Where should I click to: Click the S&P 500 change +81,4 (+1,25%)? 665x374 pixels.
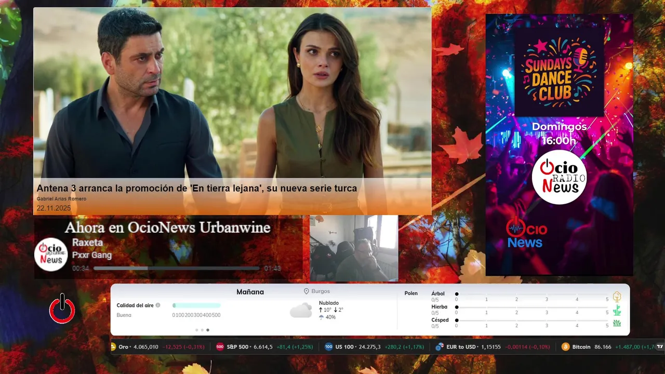click(295, 347)
